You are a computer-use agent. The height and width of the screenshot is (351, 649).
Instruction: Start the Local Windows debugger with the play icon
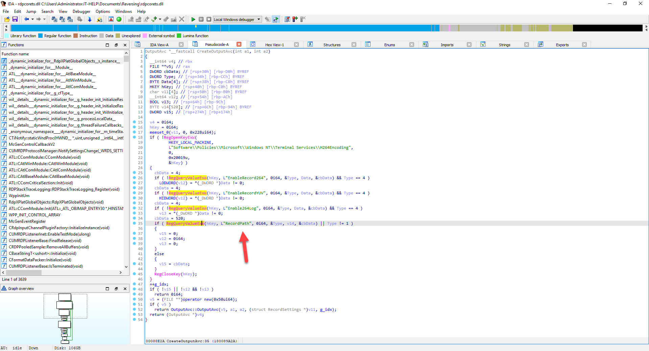[x=193, y=19]
